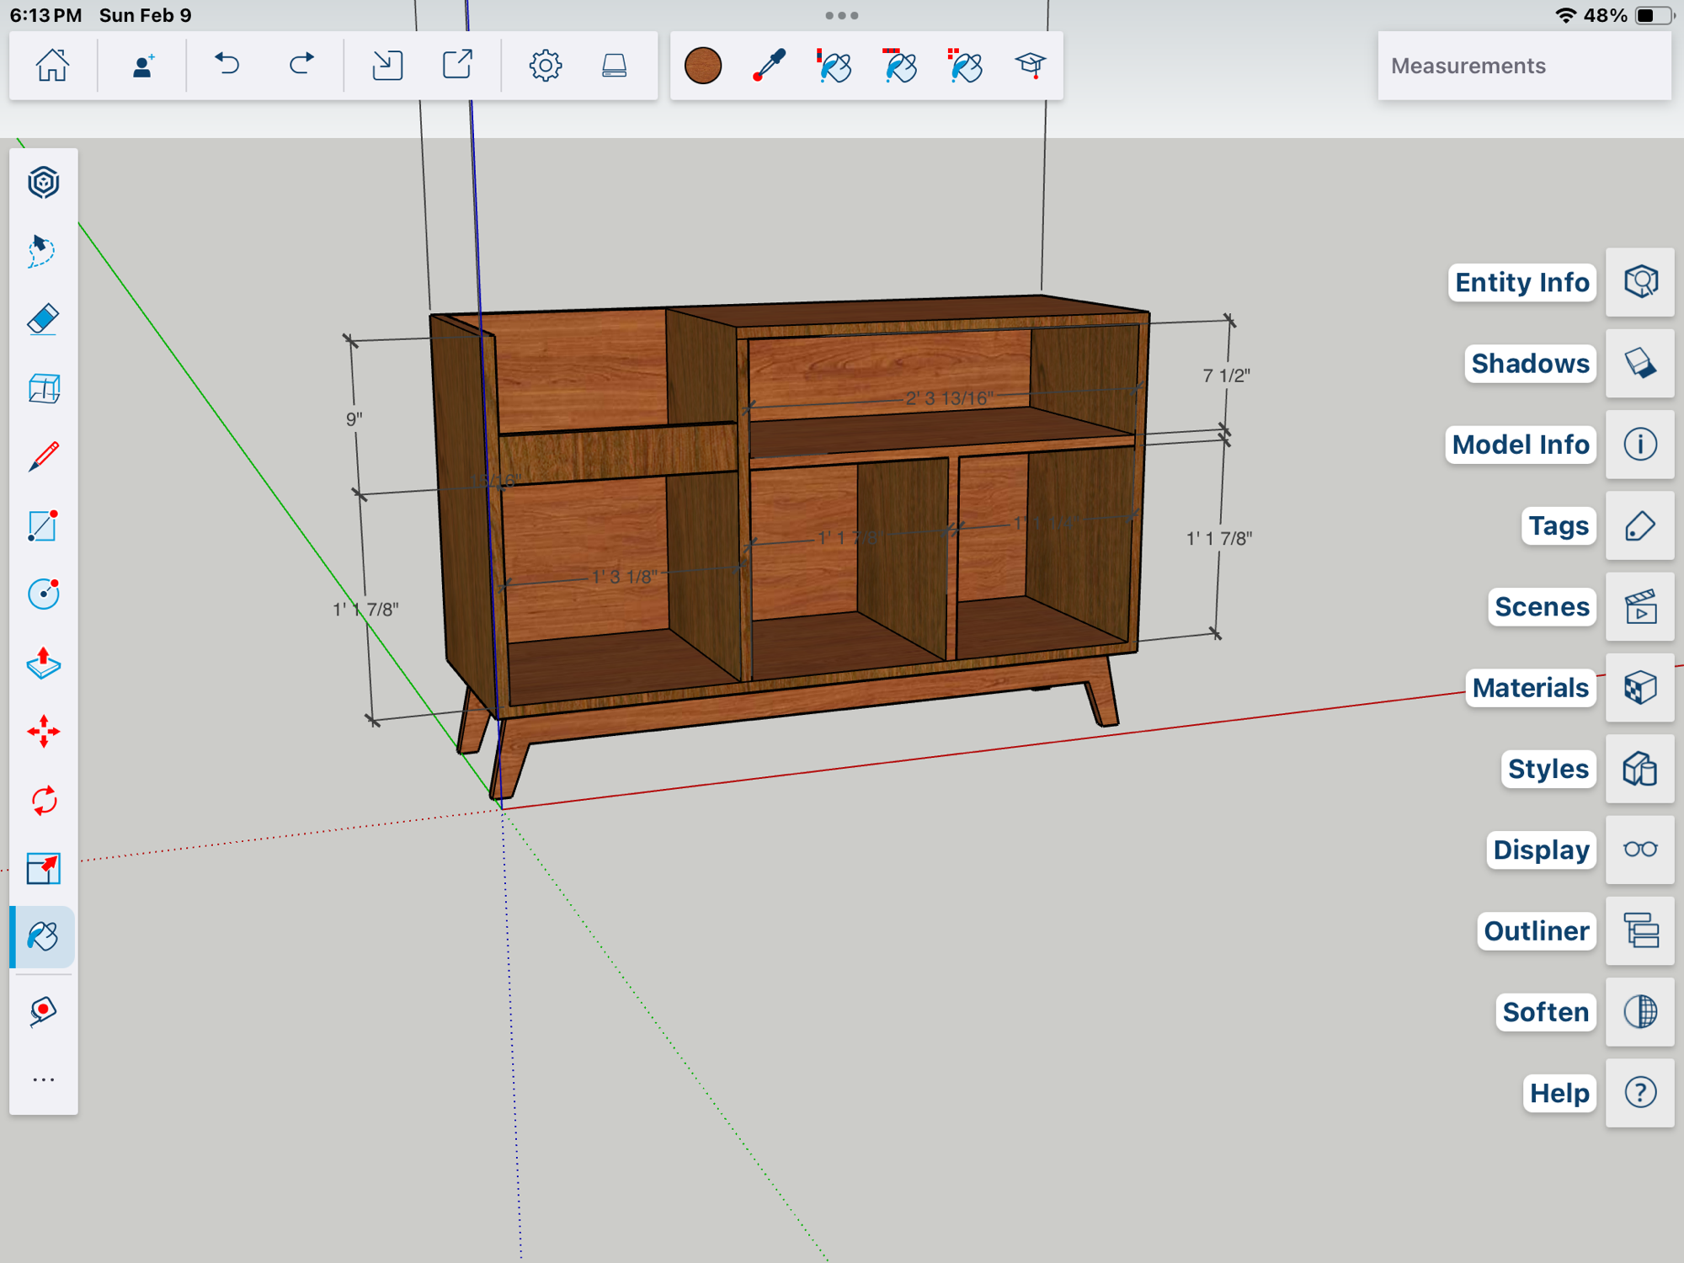Open the Entity Info panel

coord(1639,282)
